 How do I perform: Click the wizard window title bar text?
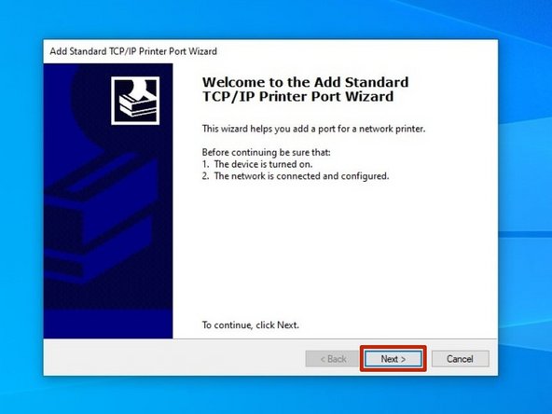pyautogui.click(x=133, y=51)
